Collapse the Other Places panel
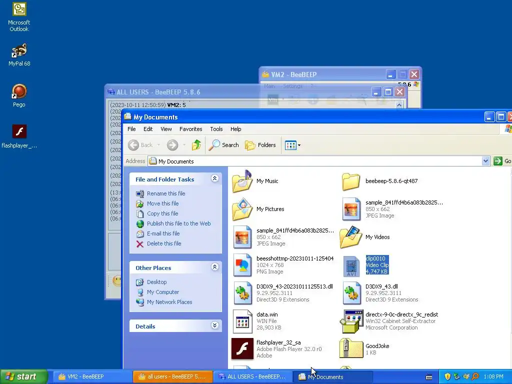 click(214, 267)
